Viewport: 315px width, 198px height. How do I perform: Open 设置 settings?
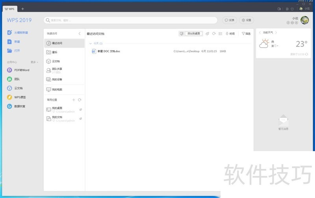(246, 20)
